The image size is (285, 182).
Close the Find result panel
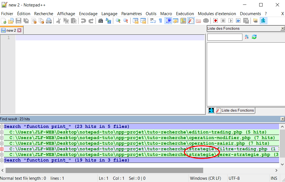click(x=282, y=119)
